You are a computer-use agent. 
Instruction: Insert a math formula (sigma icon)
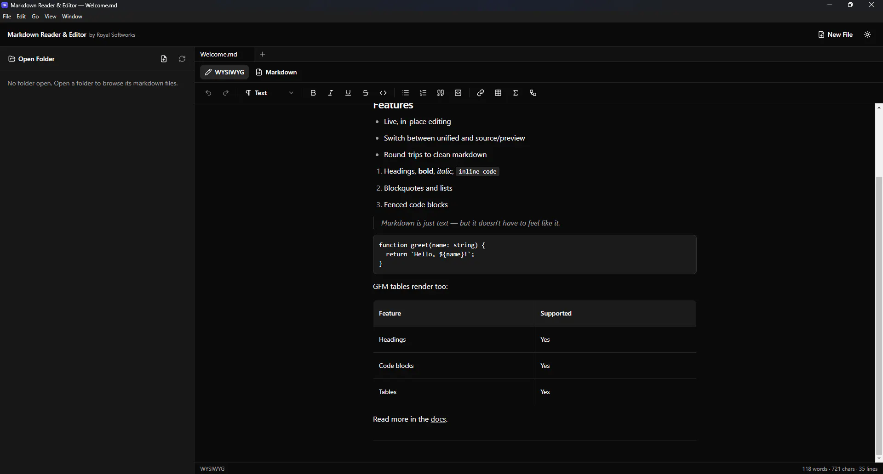point(516,93)
